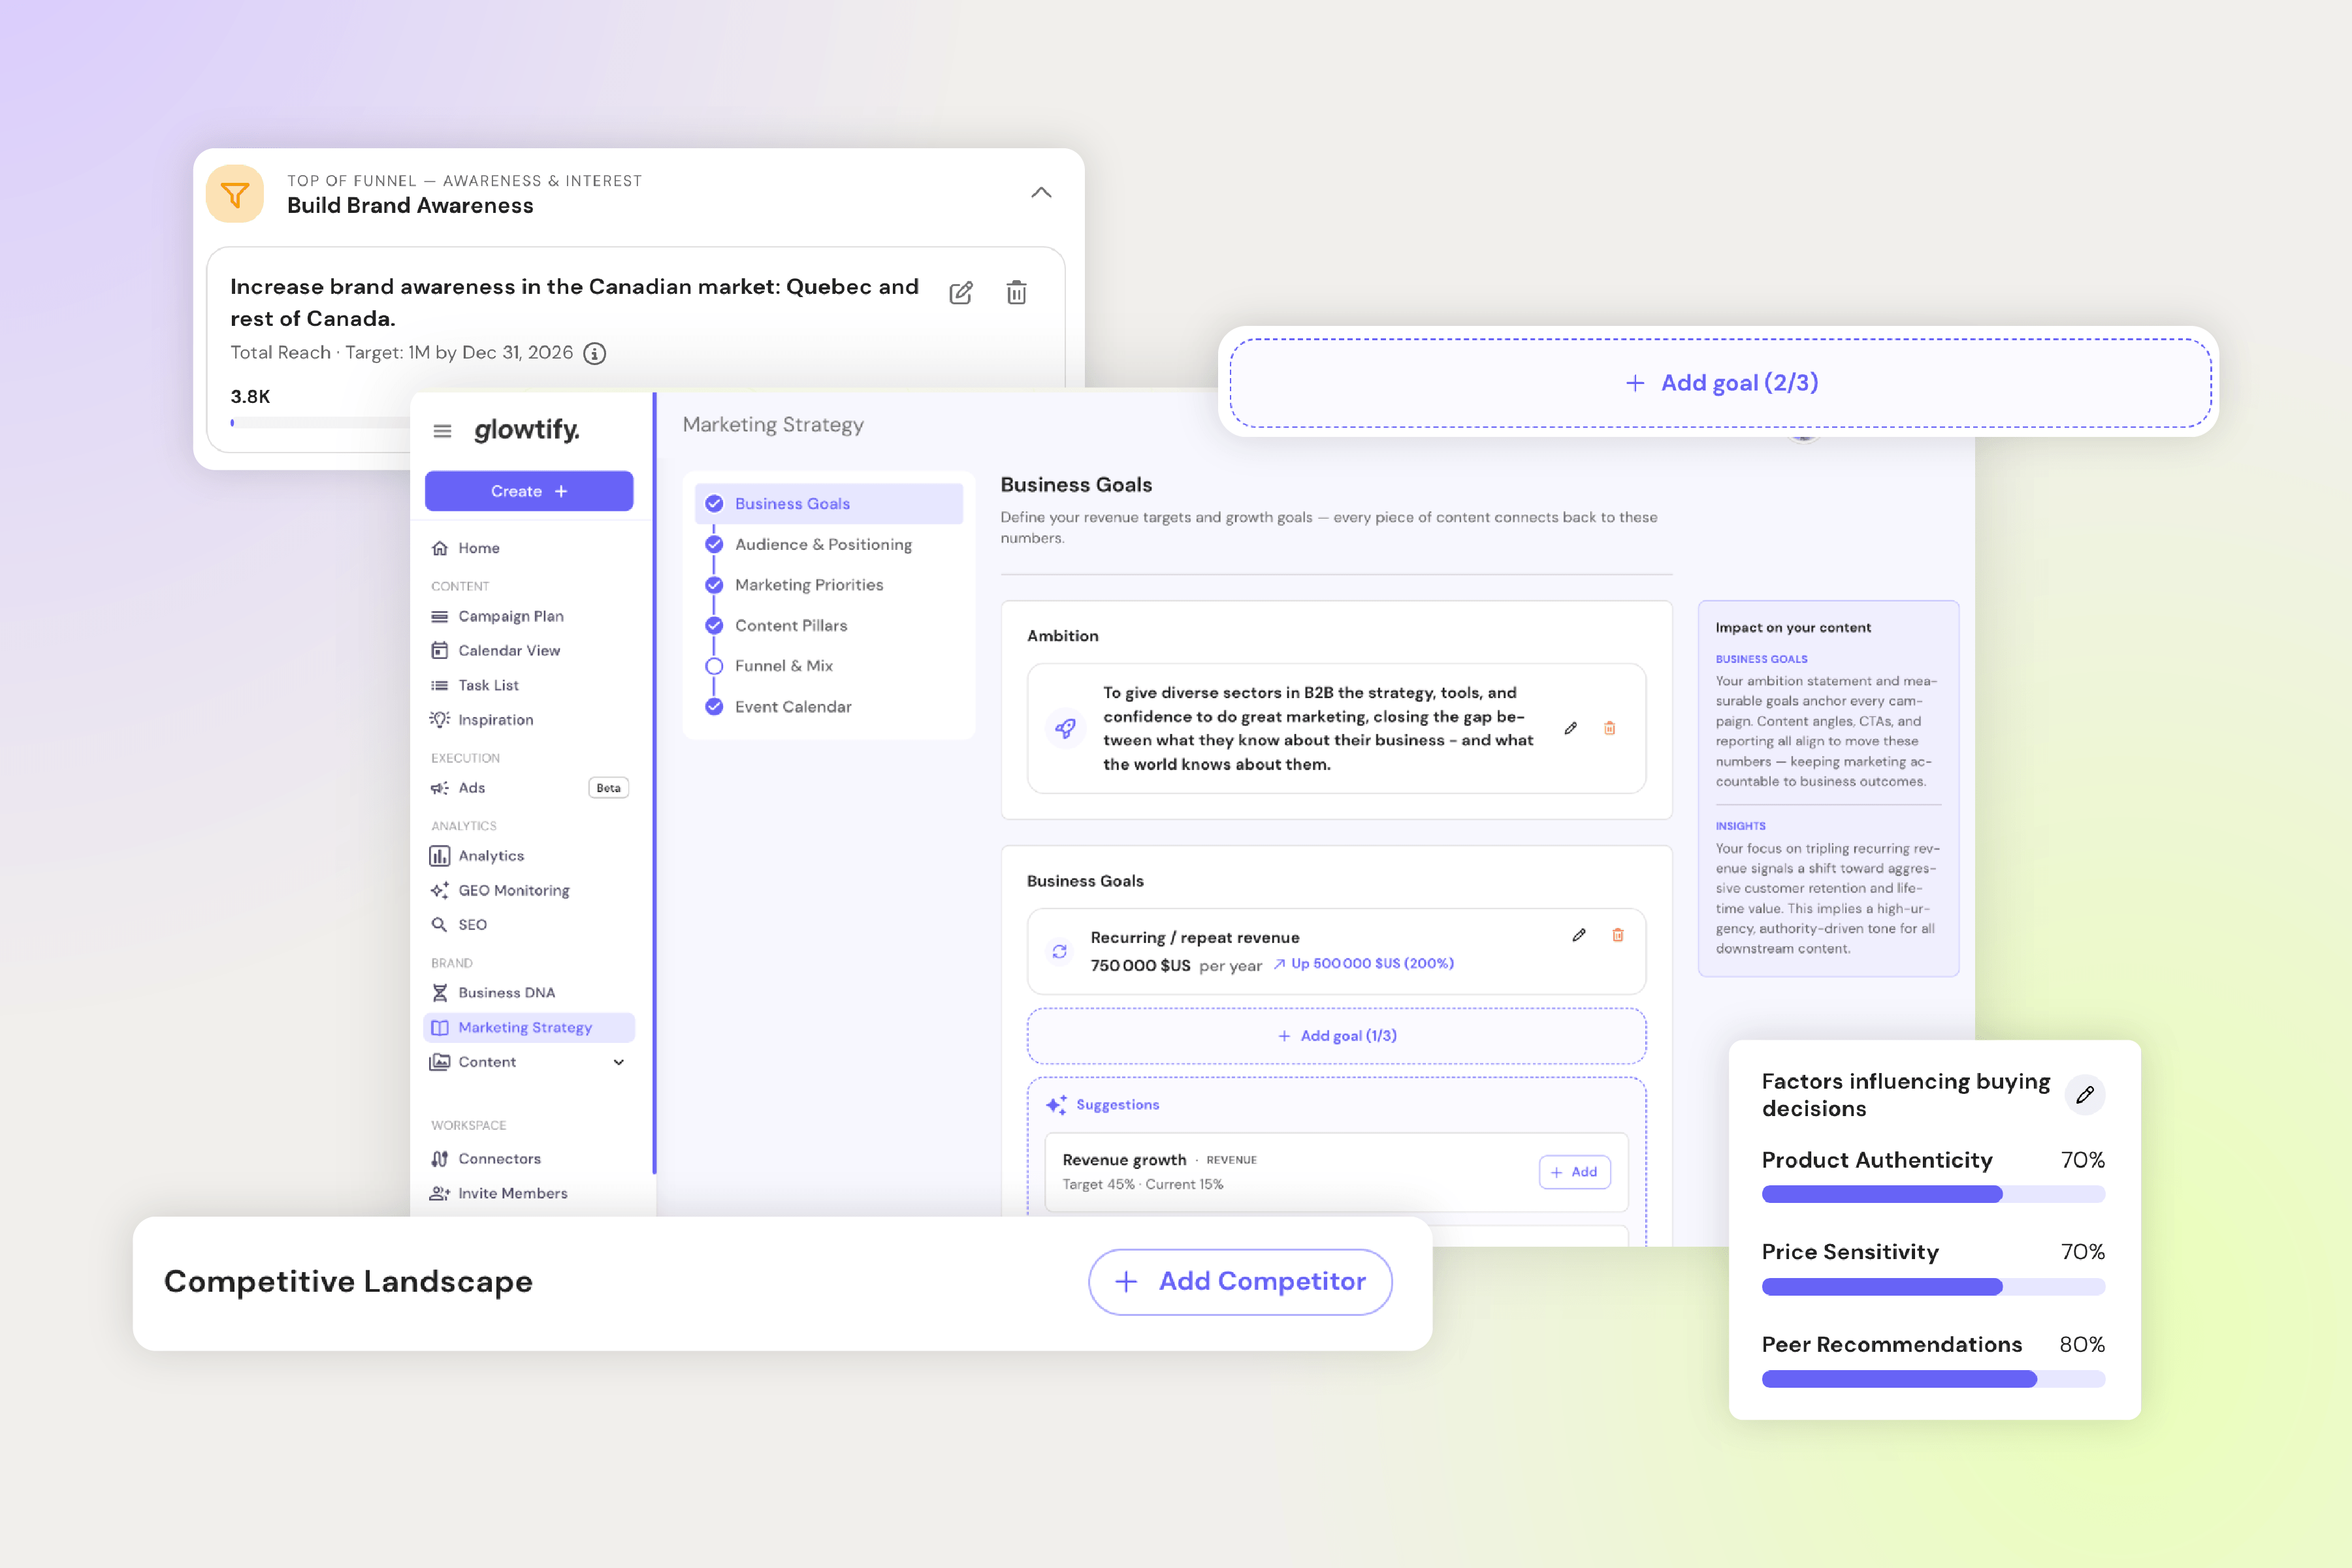Image resolution: width=2352 pixels, height=1568 pixels.
Task: Toggle the hamburger menu beside glowtify
Action: click(442, 431)
